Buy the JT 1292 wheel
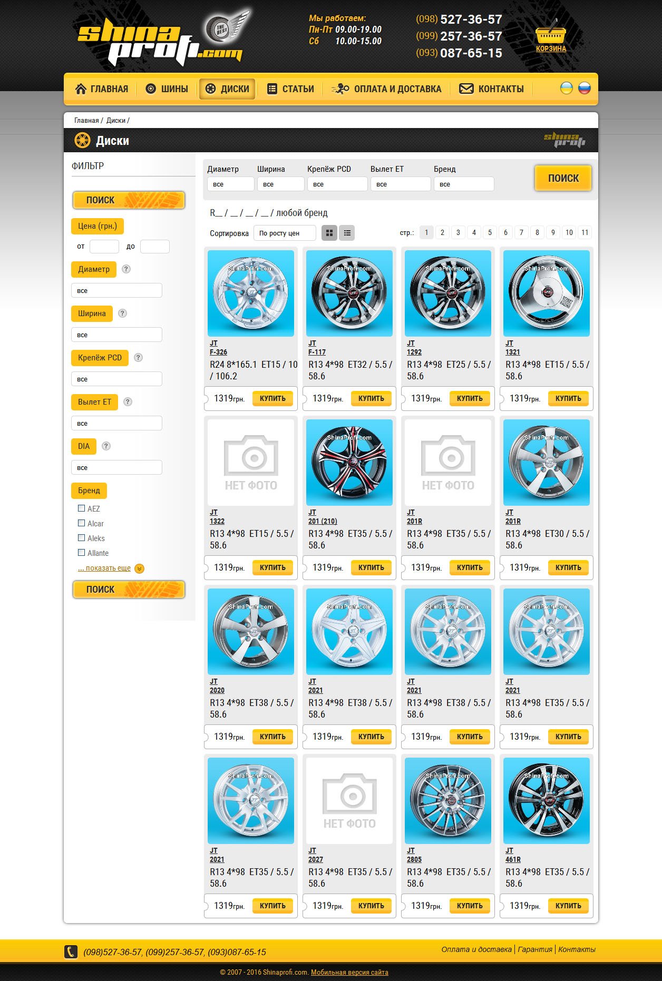Viewport: 662px width, 981px height. (470, 399)
